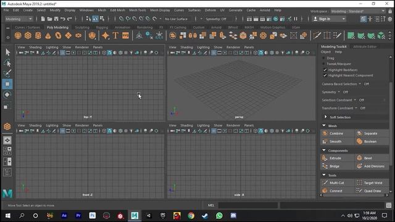Screen dimensions: 395x222
Task: Open the Windows Start menu
Action: click(x=7, y=215)
